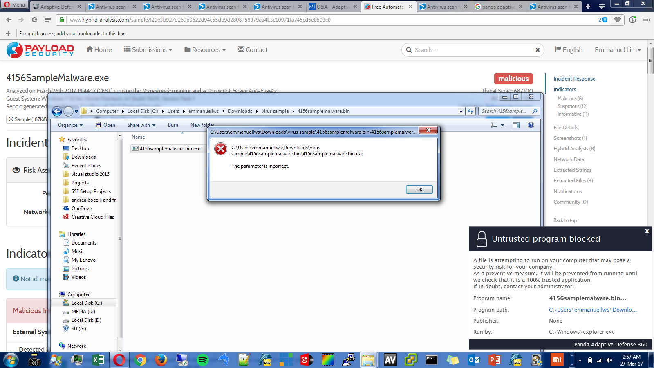Image resolution: width=654 pixels, height=368 pixels.
Task: Open Google Chrome from the taskbar
Action: pyautogui.click(x=140, y=360)
